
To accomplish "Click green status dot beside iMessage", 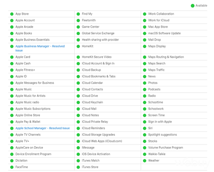I will click(x=78, y=148).
